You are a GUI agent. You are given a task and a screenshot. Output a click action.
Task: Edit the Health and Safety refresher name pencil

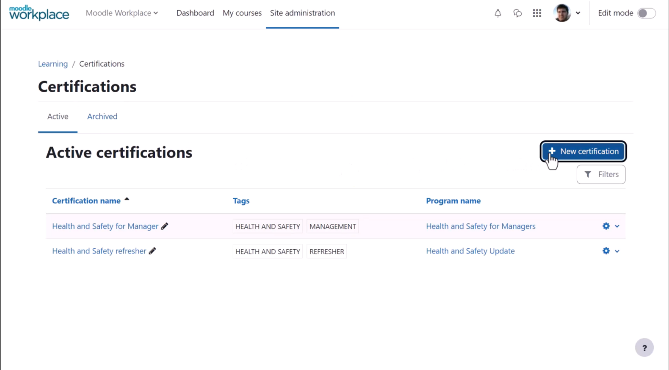pyautogui.click(x=152, y=251)
